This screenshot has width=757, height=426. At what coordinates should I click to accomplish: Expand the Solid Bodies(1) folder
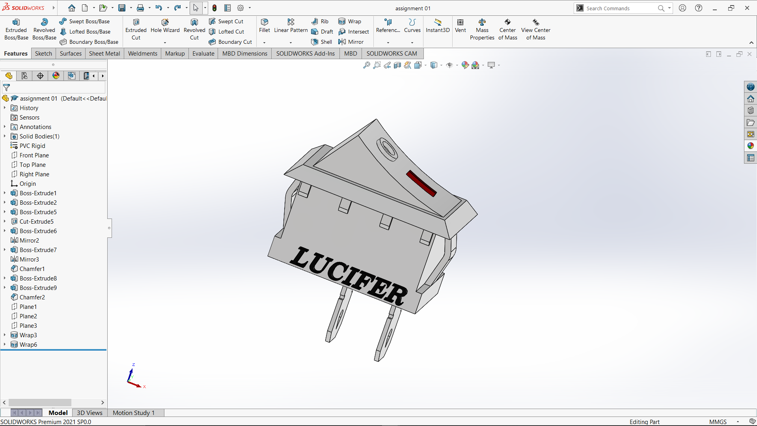[x=5, y=136]
